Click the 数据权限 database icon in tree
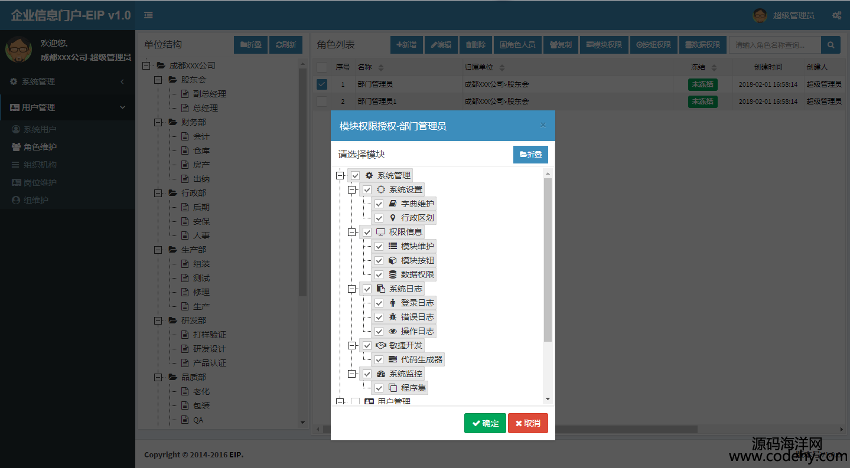Screen dimensions: 850x468 [393, 274]
